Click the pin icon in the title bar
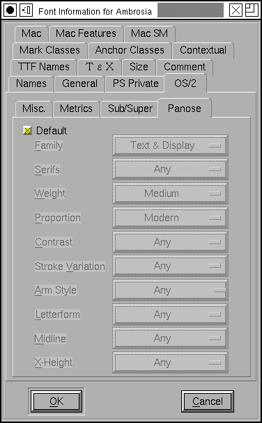Screen dimensions: 262x423 coord(26,10)
